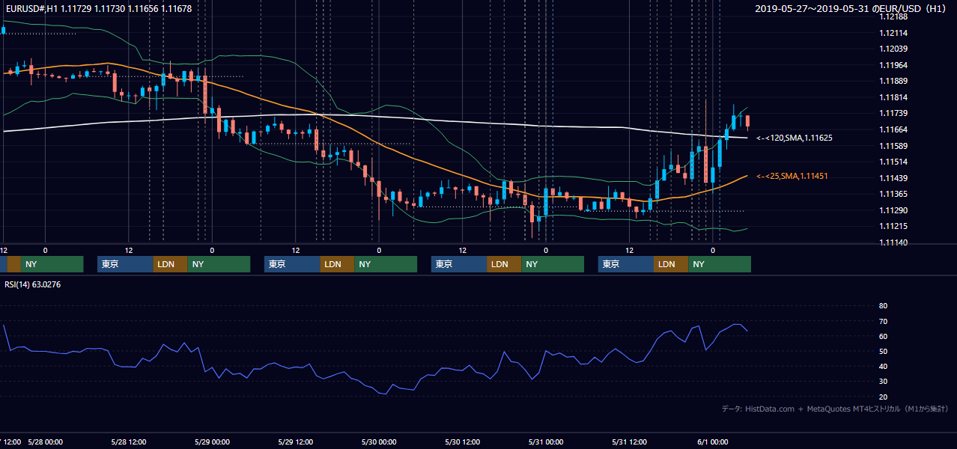
Task: Select NY session block above 6/1 00:00
Action: pyautogui.click(x=720, y=264)
